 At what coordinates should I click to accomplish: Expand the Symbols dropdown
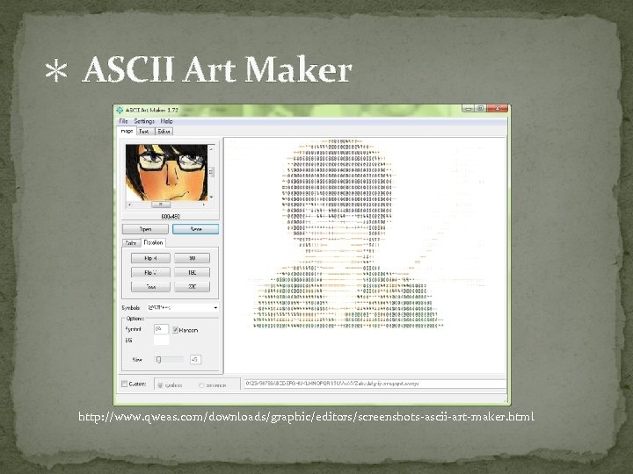tap(215, 307)
